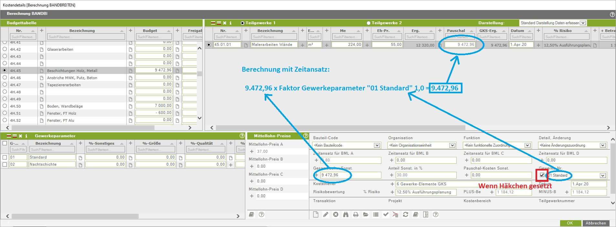The height and width of the screenshot is (227, 616).
Task: Click the Abbrechen button
Action: pyautogui.click(x=596, y=223)
